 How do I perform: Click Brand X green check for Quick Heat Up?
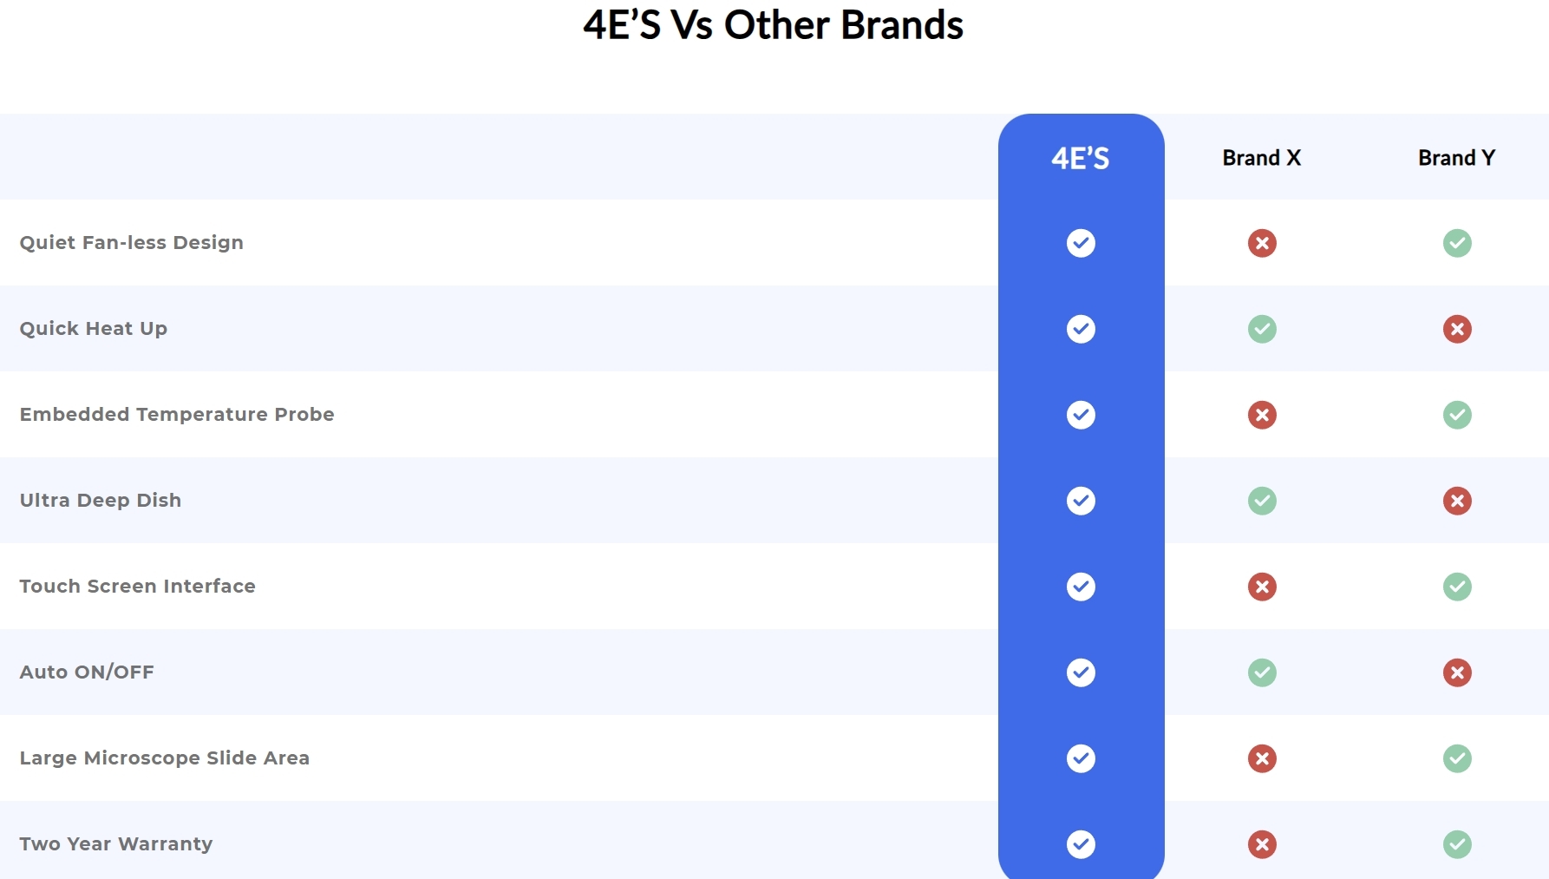click(x=1262, y=329)
